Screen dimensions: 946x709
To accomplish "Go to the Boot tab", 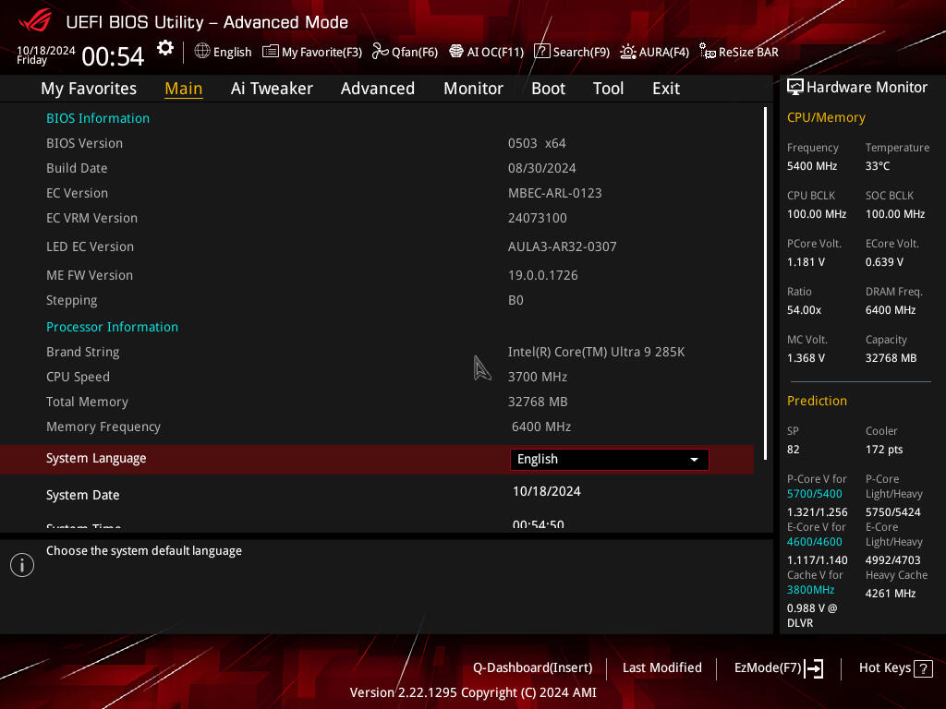I will click(x=548, y=89).
